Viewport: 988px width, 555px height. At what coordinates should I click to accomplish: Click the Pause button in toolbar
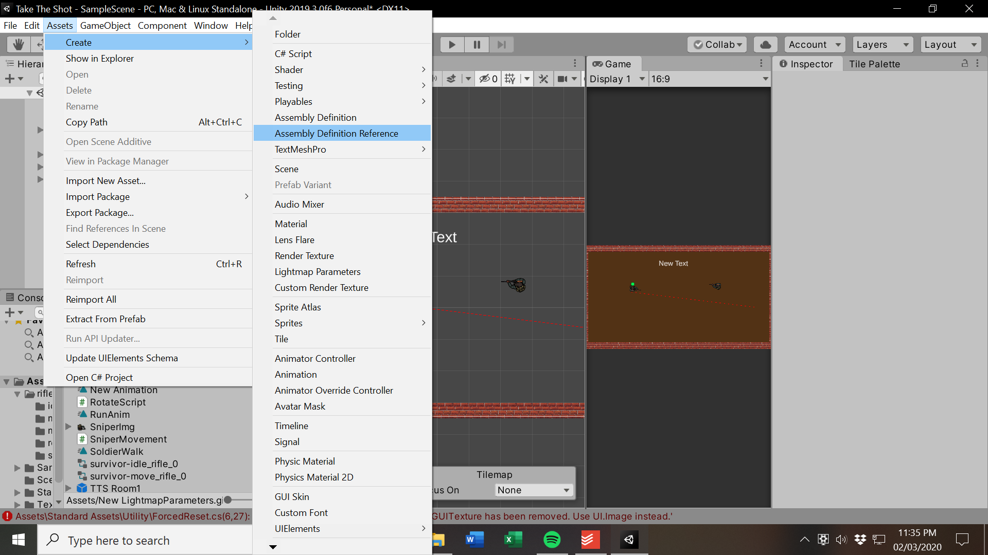tap(477, 44)
